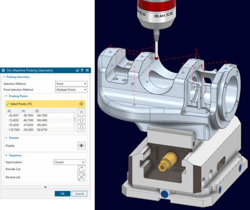The height and width of the screenshot is (210, 250).
Task: Toggle the Preview Display eye button
Action: click(x=82, y=145)
